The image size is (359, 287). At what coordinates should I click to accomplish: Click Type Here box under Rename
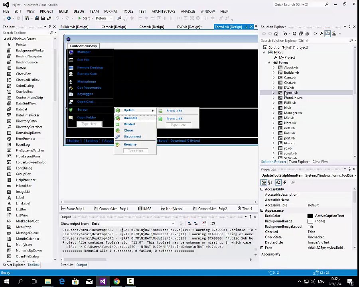coord(136,151)
